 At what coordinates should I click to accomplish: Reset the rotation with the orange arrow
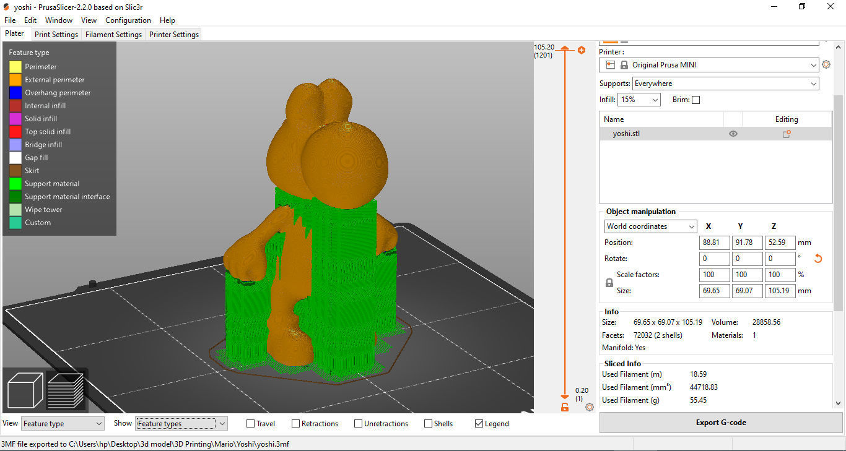(818, 259)
